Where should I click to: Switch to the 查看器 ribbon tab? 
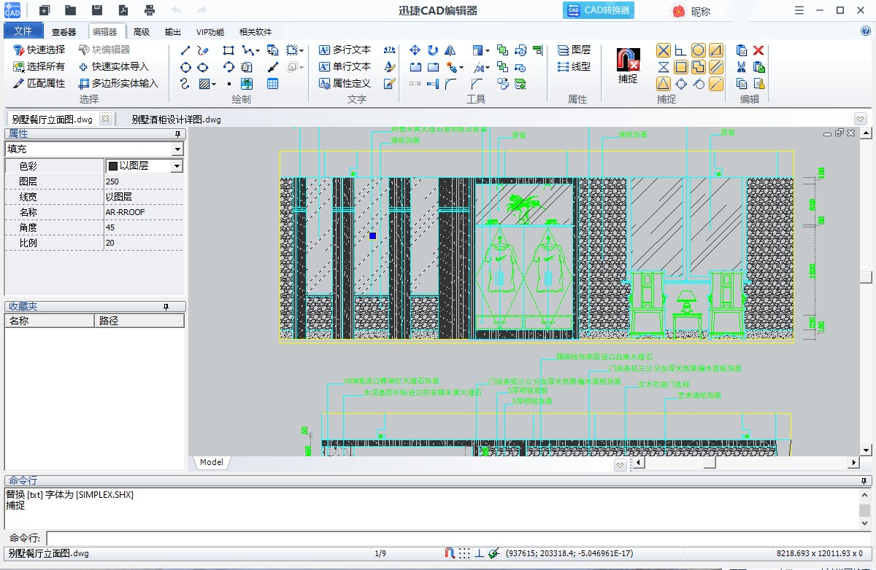pos(64,32)
